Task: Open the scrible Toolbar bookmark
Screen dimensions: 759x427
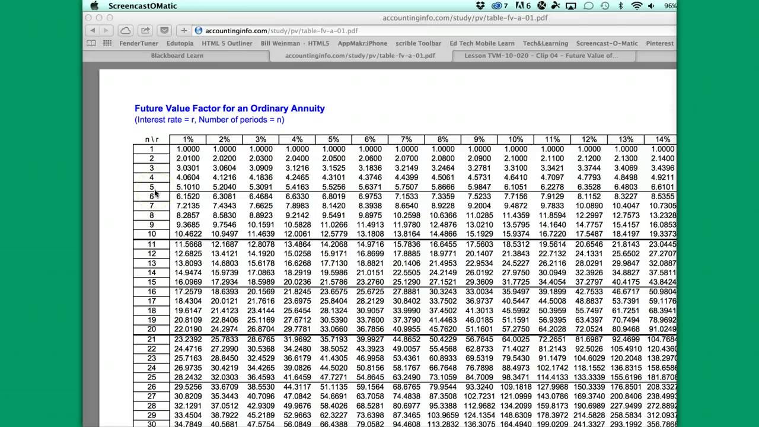Action: tap(419, 43)
